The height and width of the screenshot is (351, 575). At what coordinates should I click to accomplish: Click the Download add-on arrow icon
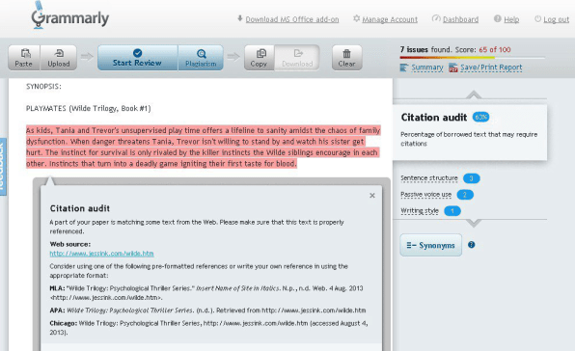pyautogui.click(x=240, y=18)
